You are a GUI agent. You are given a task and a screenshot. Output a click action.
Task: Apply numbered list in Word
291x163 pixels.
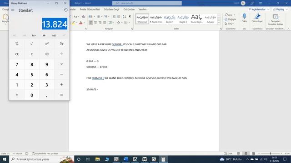(x=98, y=17)
